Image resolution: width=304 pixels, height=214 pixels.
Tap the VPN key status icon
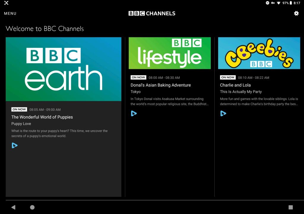point(273,3)
